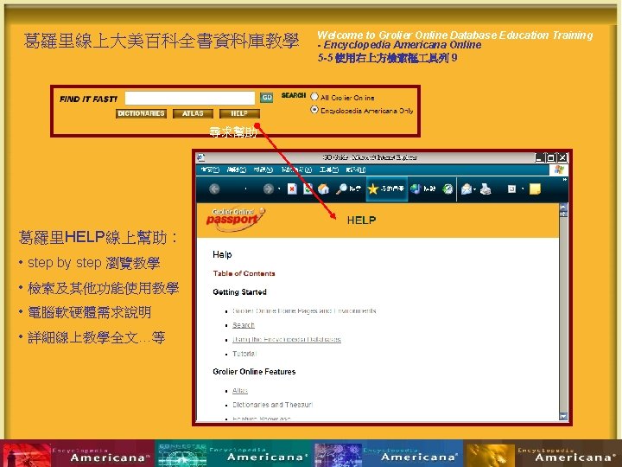
Task: Click into the FIND IT FAST search field
Action: 190,98
